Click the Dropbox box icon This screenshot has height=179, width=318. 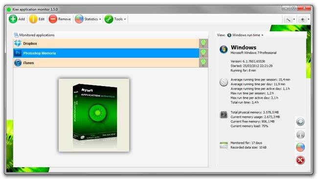point(18,44)
